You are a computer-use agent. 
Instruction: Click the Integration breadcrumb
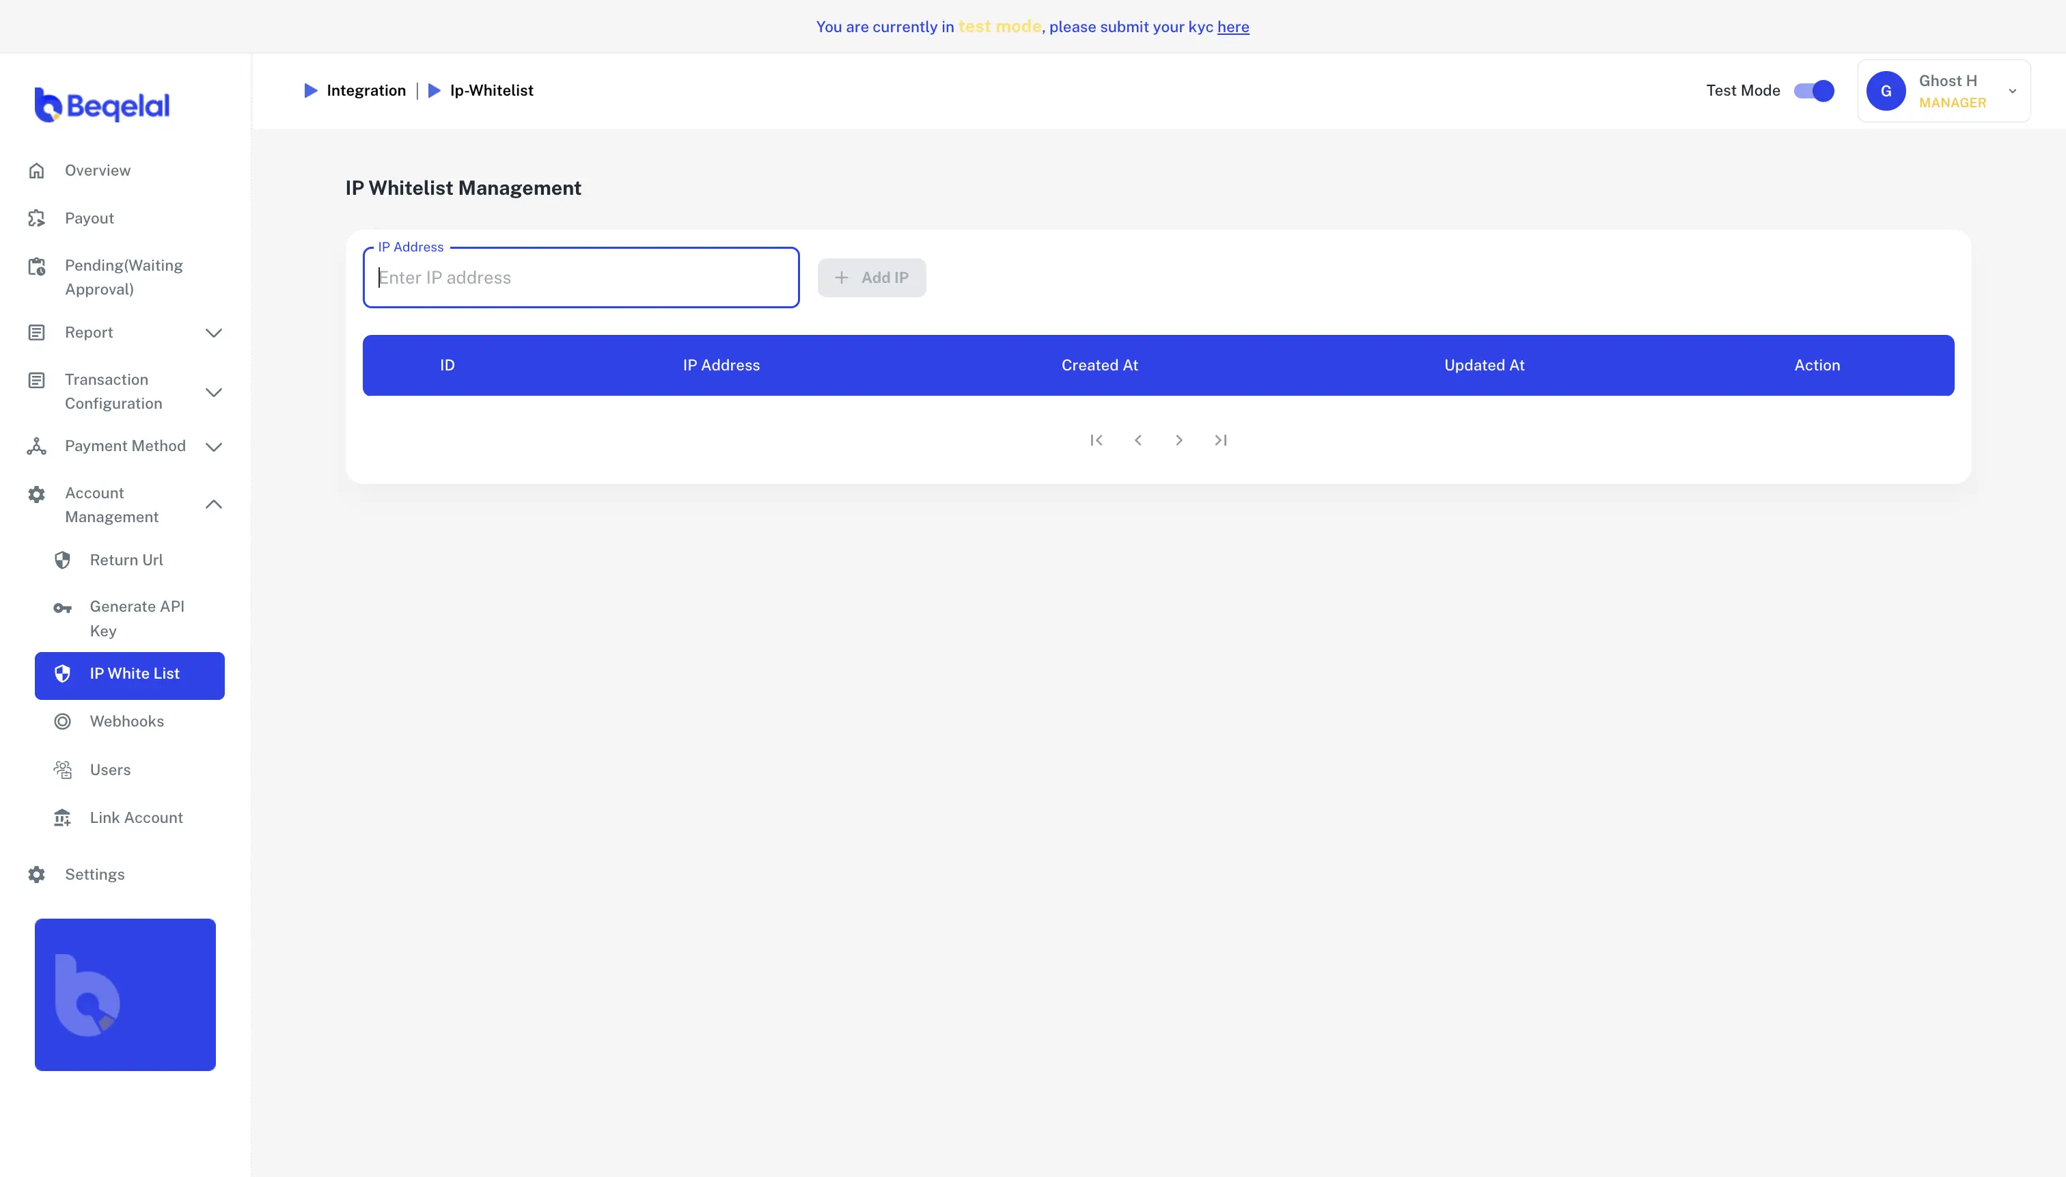[366, 90]
